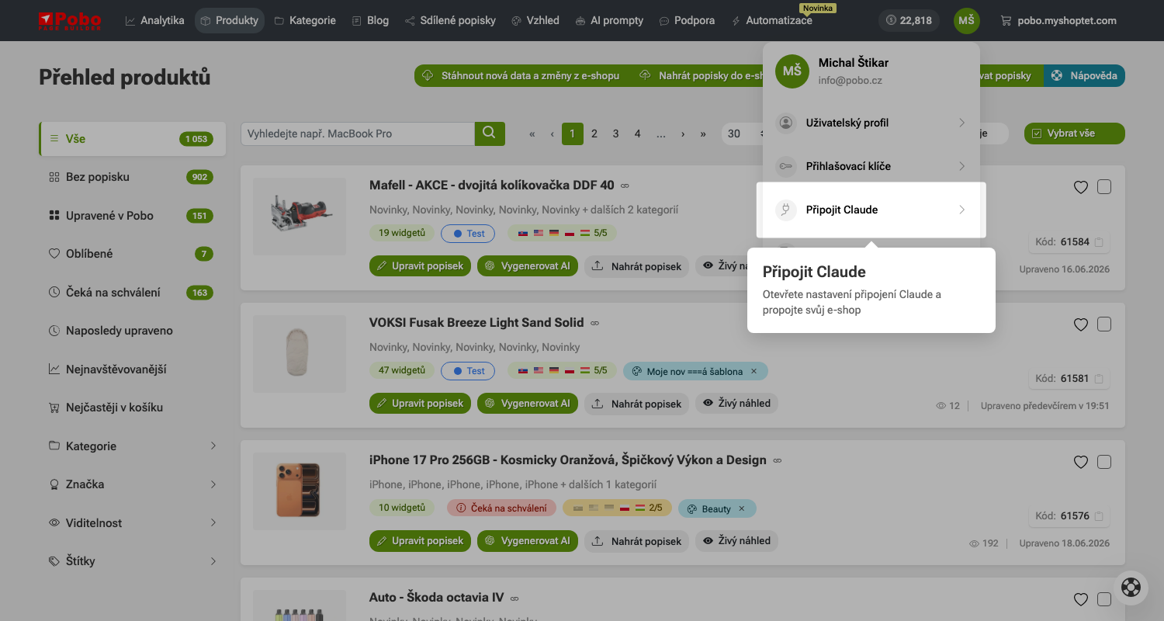
Task: Expand the Značka sidebar filter
Action: pyautogui.click(x=133, y=484)
